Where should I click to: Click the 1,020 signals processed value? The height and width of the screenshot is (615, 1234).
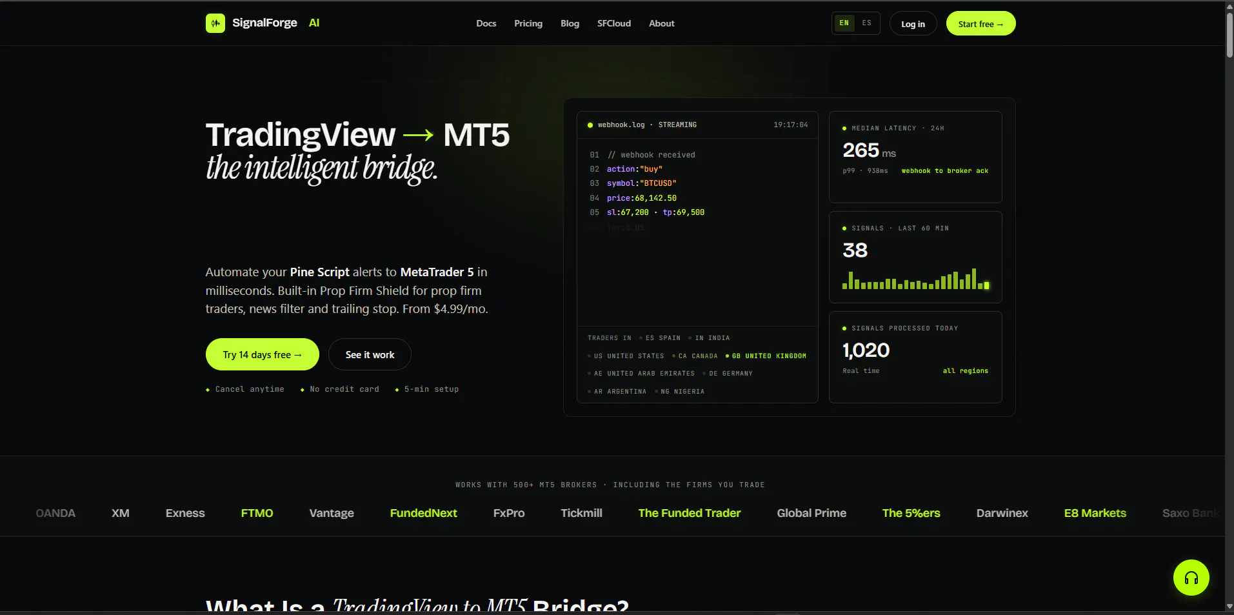[866, 350]
